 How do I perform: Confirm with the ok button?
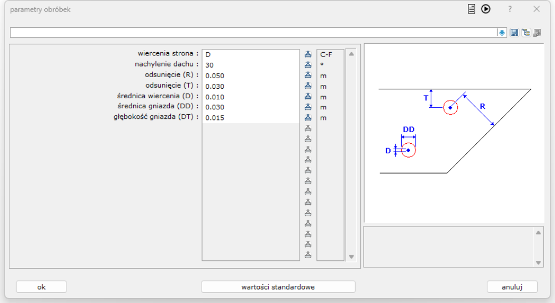(x=42, y=287)
